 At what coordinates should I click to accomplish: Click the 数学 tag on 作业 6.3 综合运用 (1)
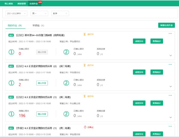(11, 128)
